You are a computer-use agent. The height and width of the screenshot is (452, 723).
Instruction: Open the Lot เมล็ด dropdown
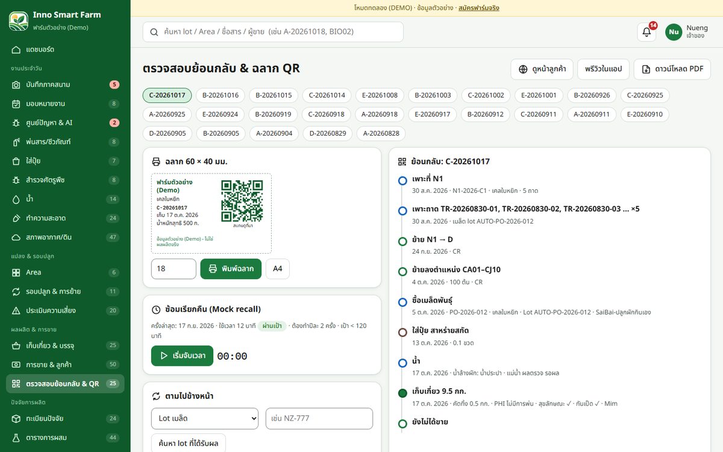[x=205, y=419]
